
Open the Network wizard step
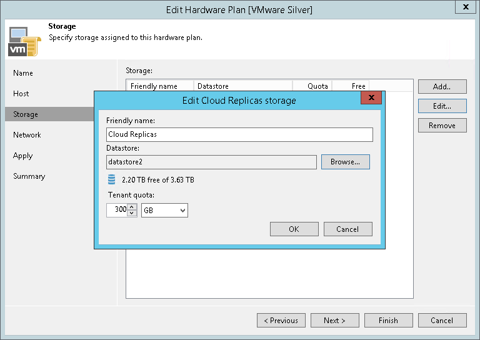pos(27,135)
